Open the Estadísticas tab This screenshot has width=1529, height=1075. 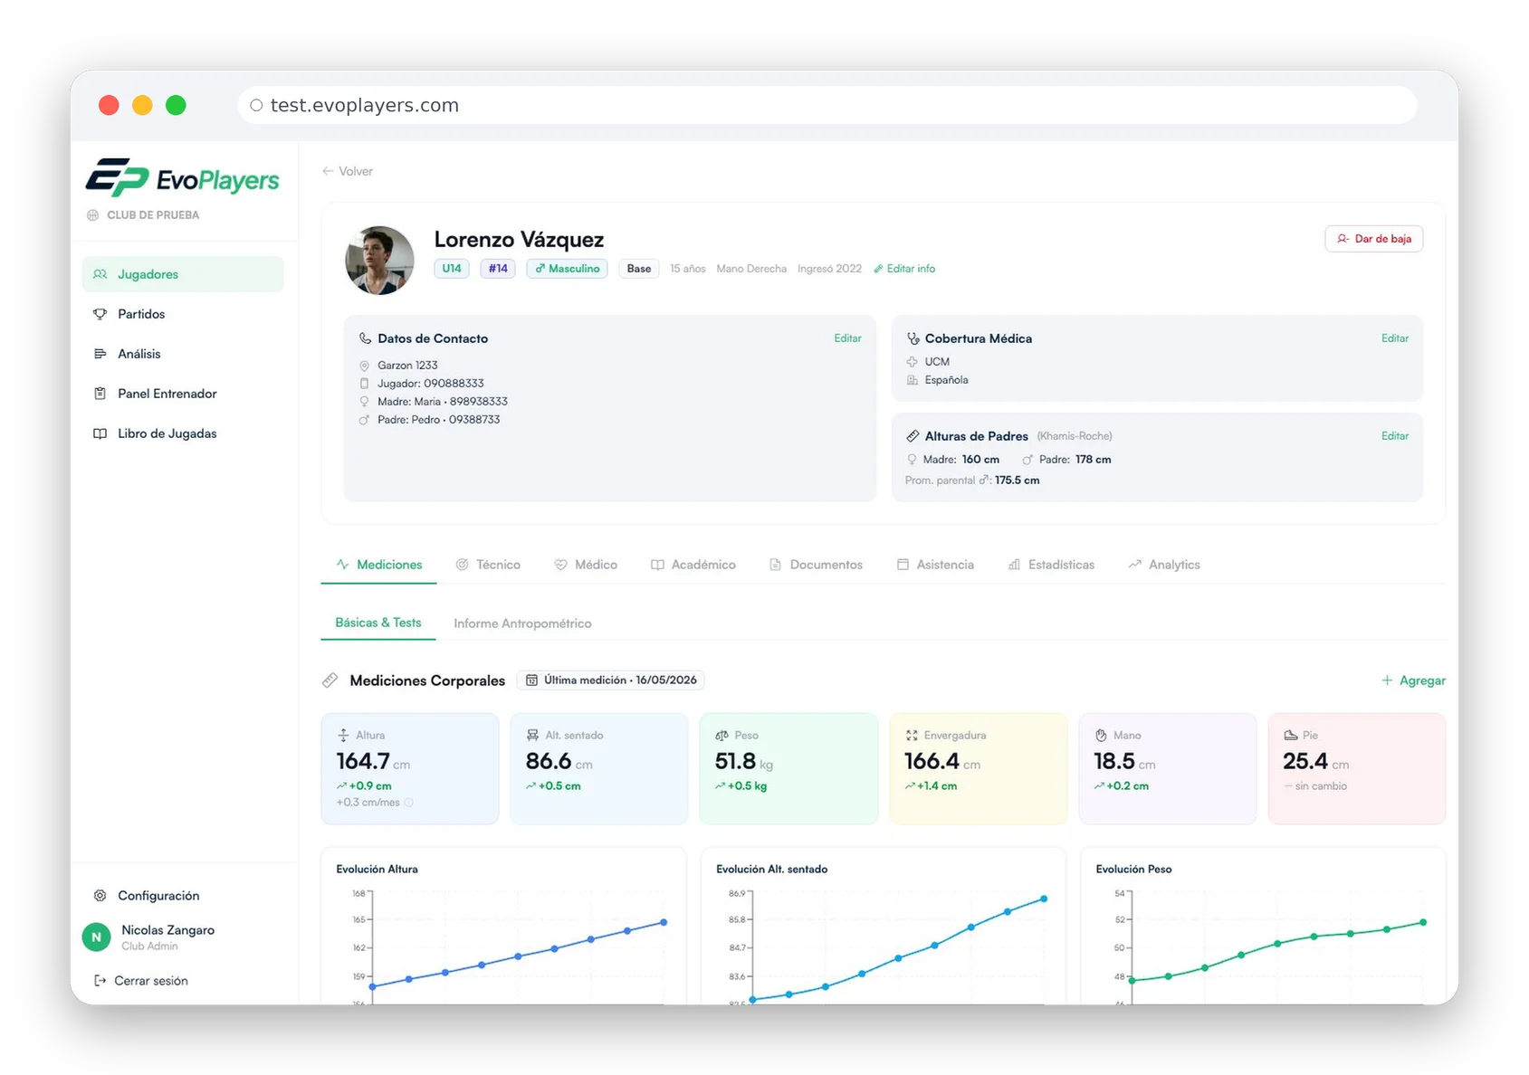[1051, 565]
